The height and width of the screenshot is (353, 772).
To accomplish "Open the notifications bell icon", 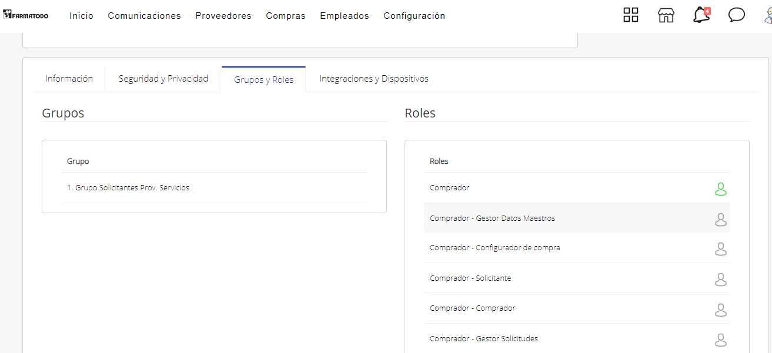I will click(x=701, y=15).
